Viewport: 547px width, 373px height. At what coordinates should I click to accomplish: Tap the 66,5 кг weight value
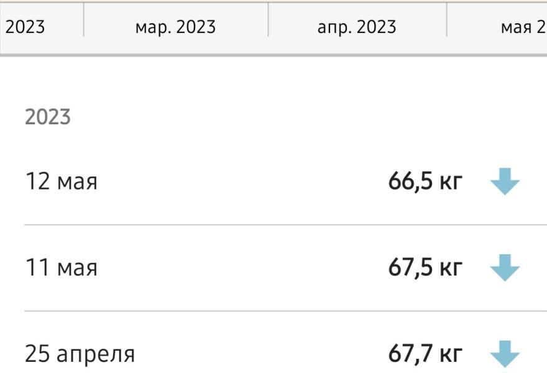pyautogui.click(x=425, y=182)
